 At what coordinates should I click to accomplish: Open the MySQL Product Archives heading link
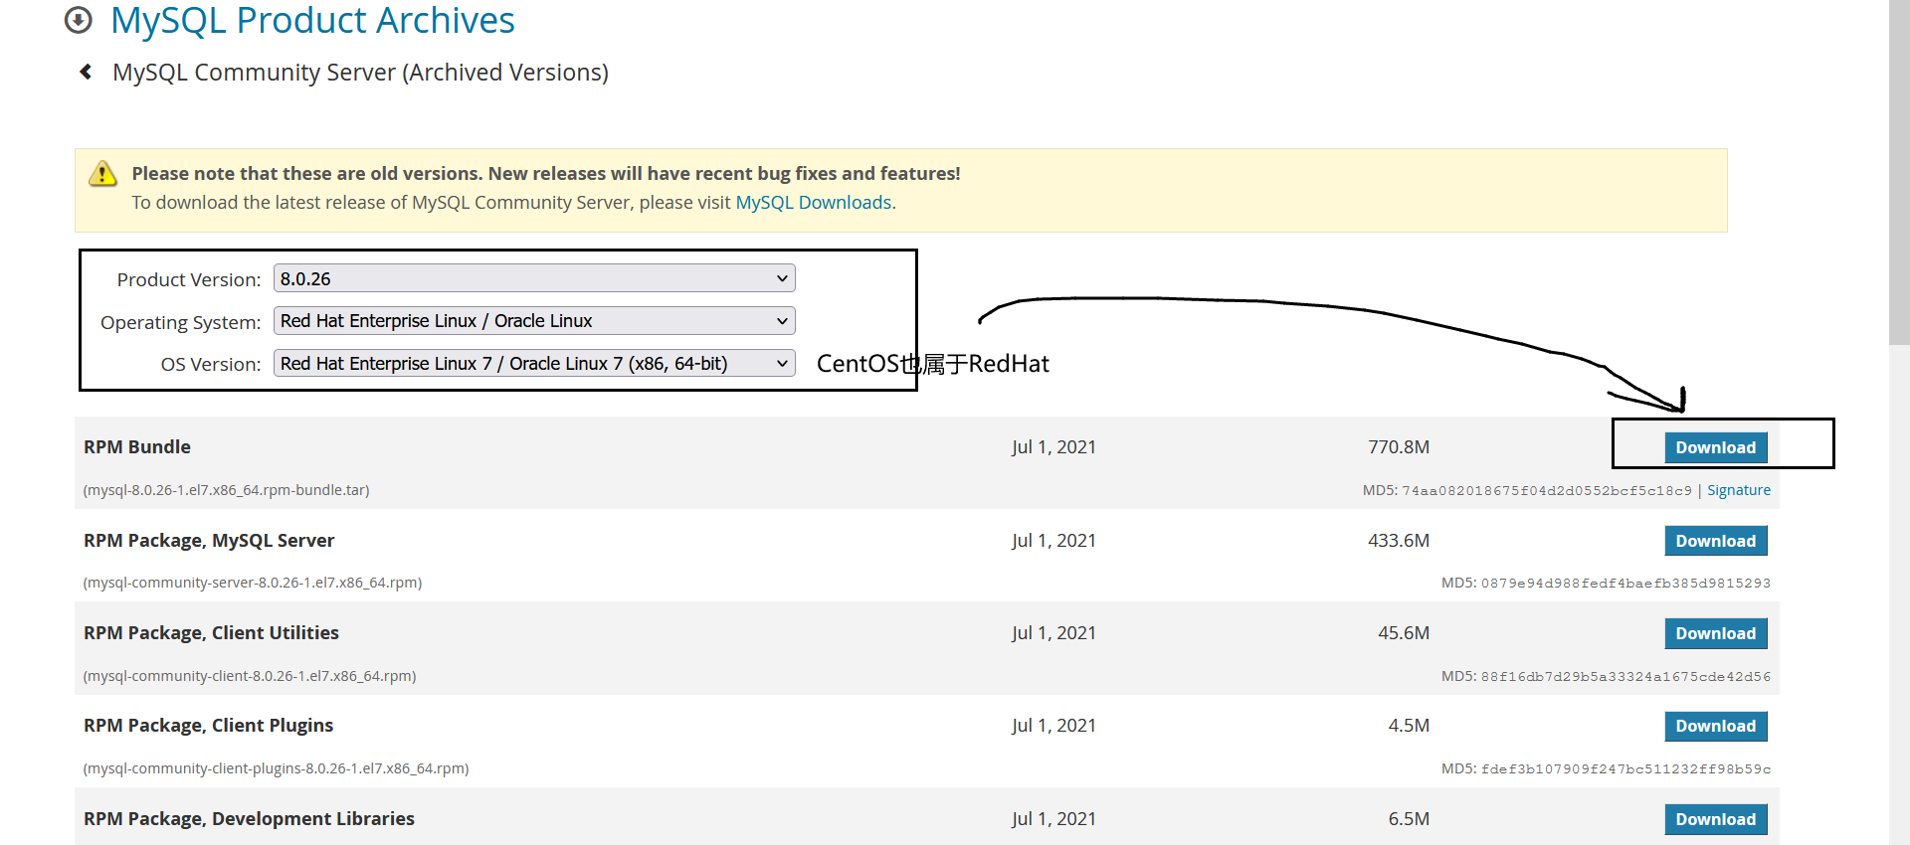[x=312, y=20]
